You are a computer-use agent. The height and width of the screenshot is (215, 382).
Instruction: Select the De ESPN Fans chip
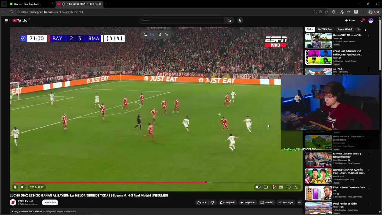pos(325,29)
